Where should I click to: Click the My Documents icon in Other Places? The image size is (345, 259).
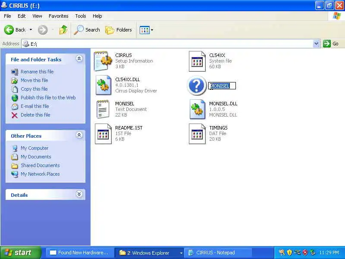tap(15, 157)
